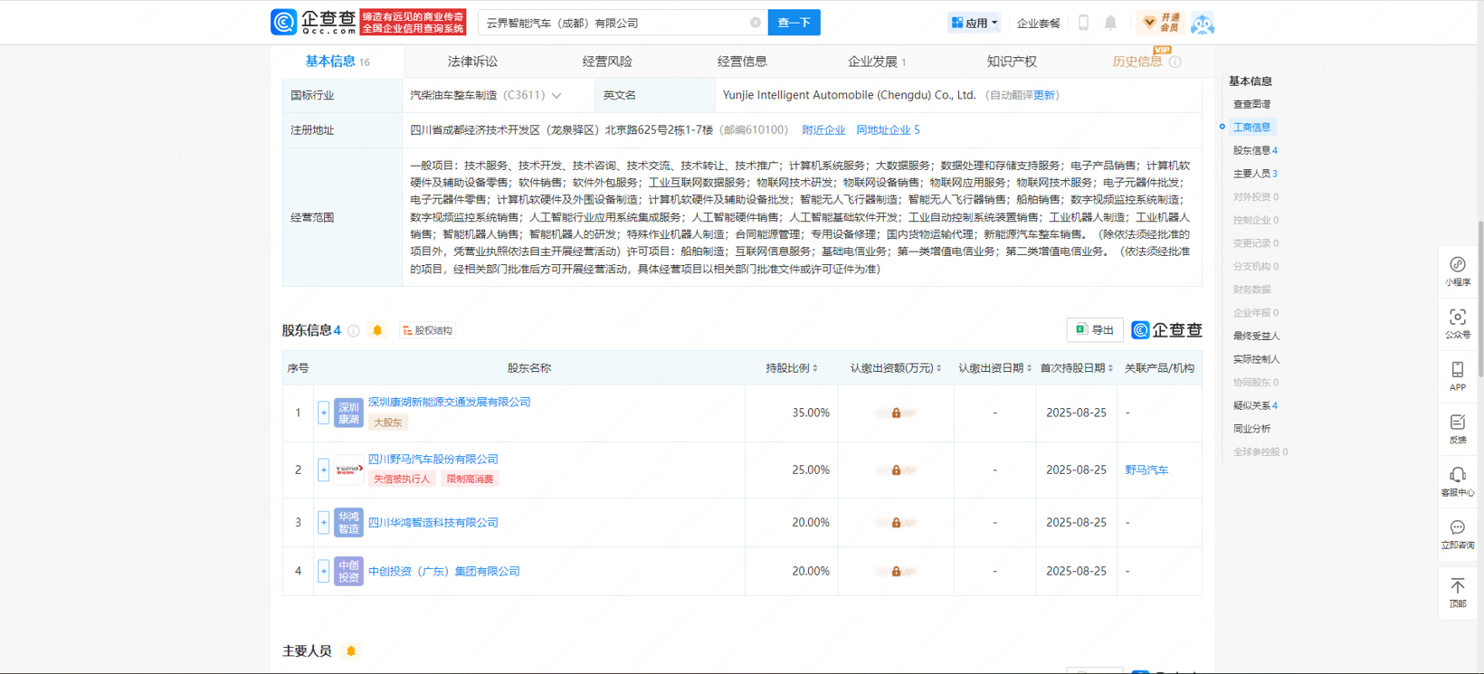Open info icon beside 历史信息
Image resolution: width=1484 pixels, height=674 pixels.
point(1175,62)
